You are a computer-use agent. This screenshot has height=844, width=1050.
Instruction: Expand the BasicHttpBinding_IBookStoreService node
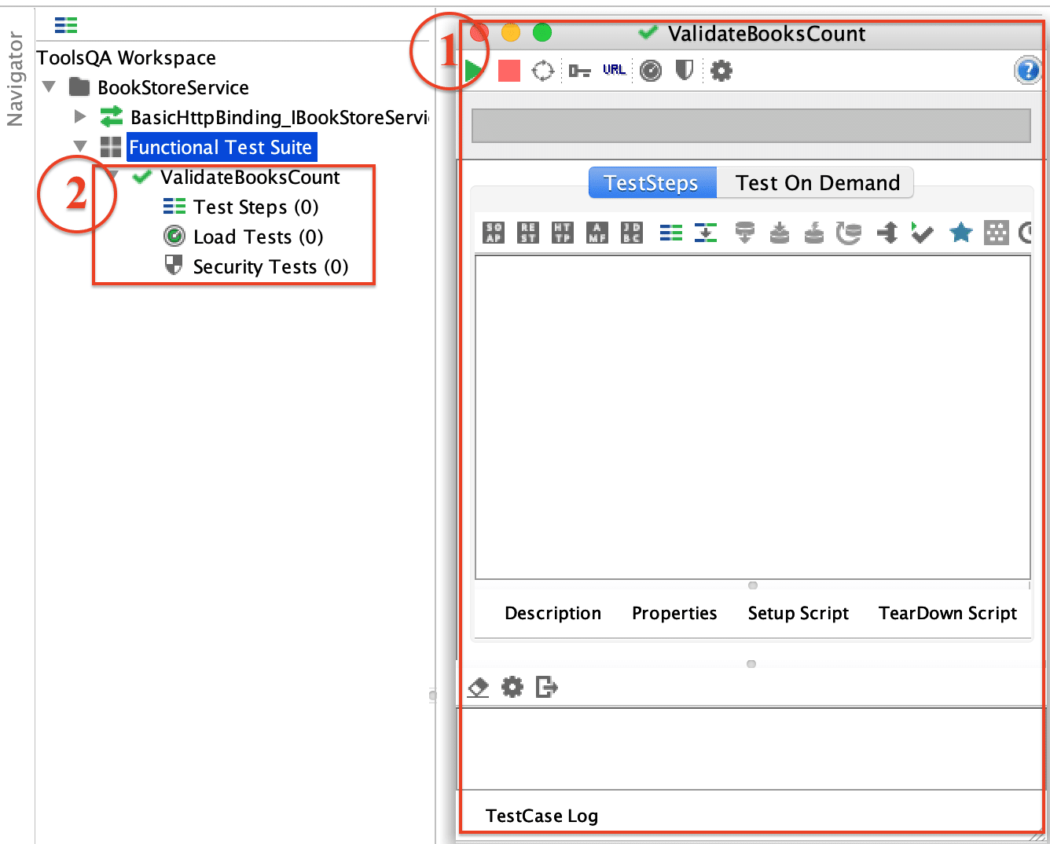[81, 116]
